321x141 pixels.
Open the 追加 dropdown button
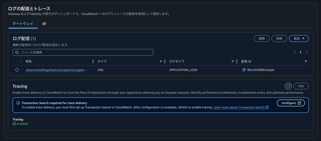(x=299, y=38)
